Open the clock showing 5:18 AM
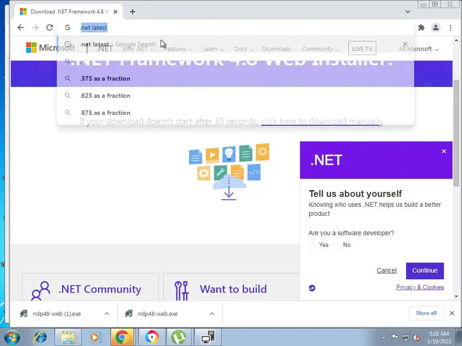 [439, 337]
